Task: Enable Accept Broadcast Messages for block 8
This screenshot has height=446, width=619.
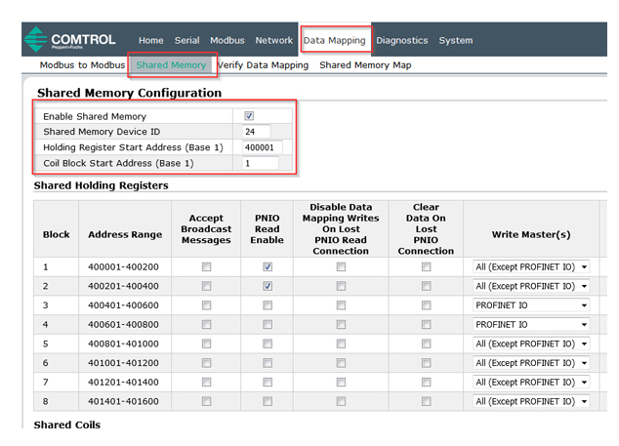Action: (206, 401)
